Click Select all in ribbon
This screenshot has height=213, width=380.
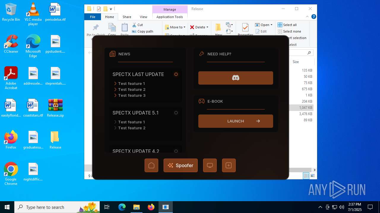[287, 25]
